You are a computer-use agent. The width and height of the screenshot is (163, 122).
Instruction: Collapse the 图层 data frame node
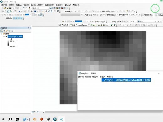pyautogui.click(x=2, y=34)
